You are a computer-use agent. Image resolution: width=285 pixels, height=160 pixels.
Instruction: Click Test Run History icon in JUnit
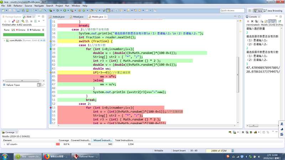(x=35, y=21)
